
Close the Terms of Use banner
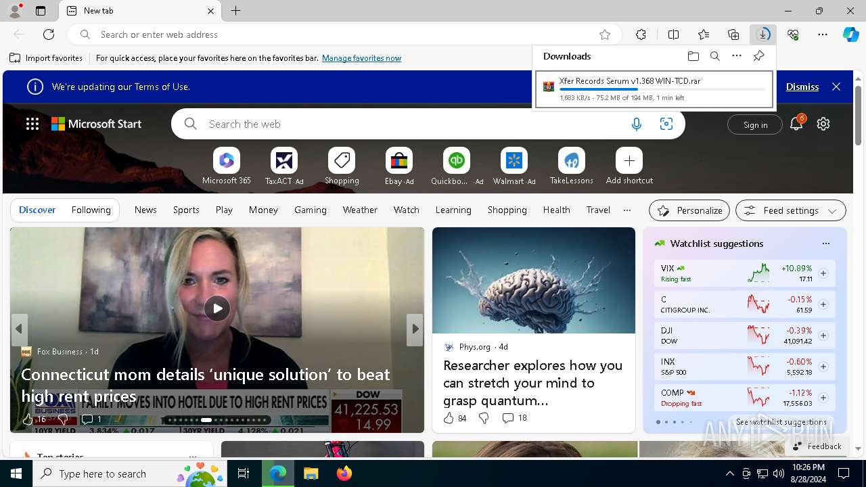836,87
